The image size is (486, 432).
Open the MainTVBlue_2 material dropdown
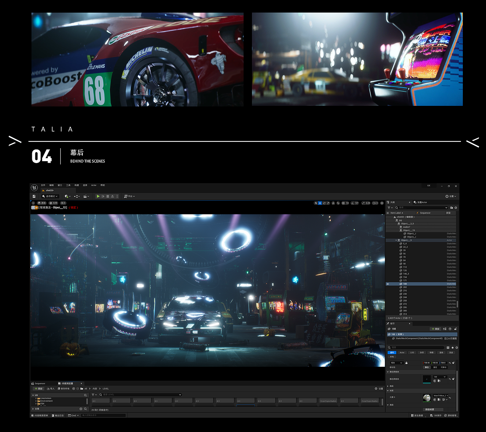tap(441, 396)
